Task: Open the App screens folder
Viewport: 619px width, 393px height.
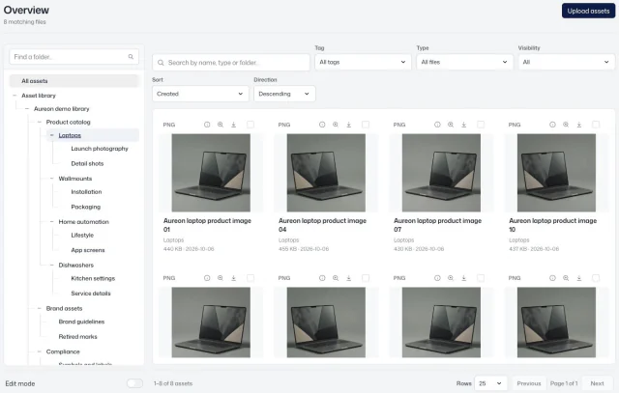Action: pos(88,250)
